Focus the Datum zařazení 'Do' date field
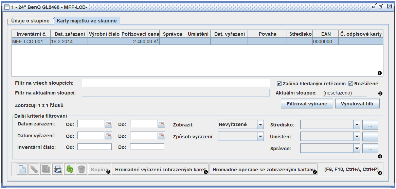 [x=144, y=123]
